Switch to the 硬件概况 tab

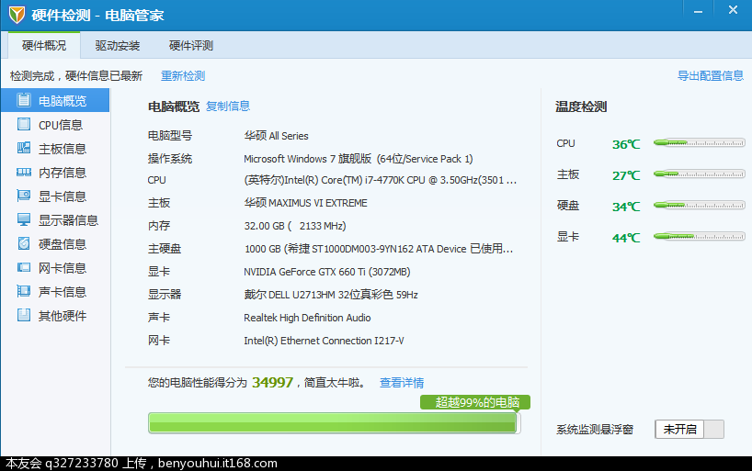pyautogui.click(x=44, y=46)
